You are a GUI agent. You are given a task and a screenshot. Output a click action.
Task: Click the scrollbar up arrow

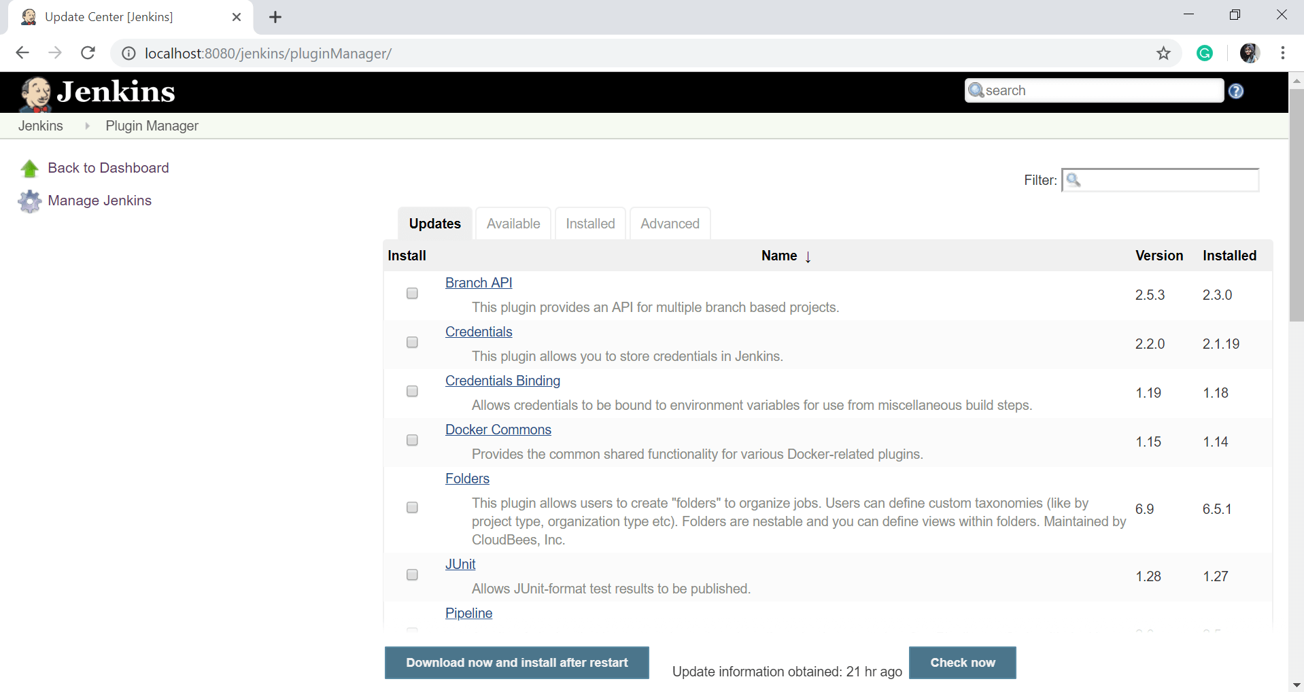[x=1297, y=80]
